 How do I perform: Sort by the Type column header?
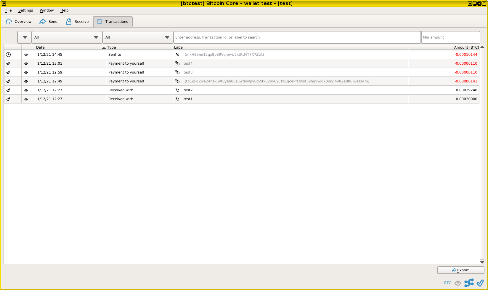tap(139, 47)
